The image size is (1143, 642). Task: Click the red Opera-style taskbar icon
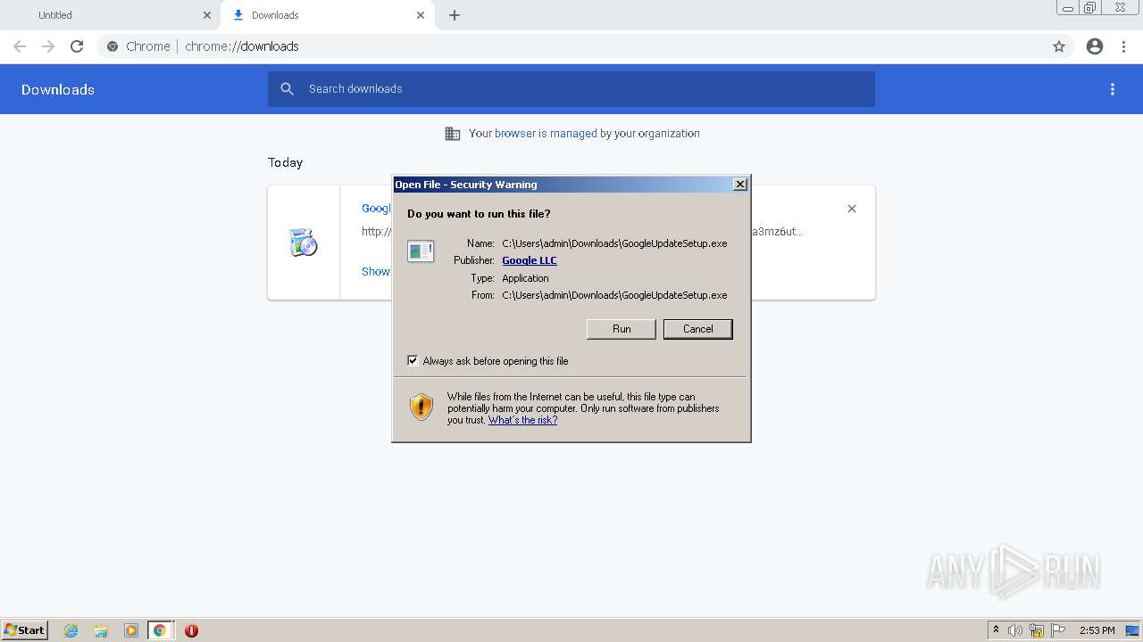(x=191, y=630)
